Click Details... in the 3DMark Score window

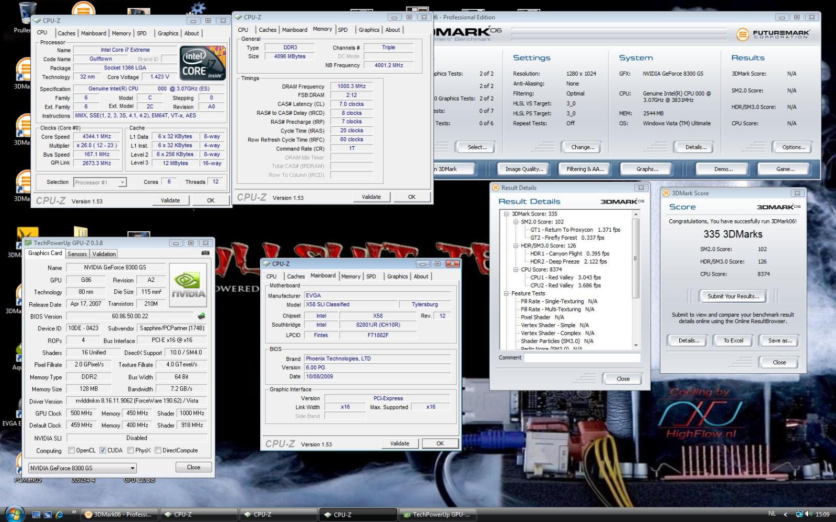(x=689, y=340)
